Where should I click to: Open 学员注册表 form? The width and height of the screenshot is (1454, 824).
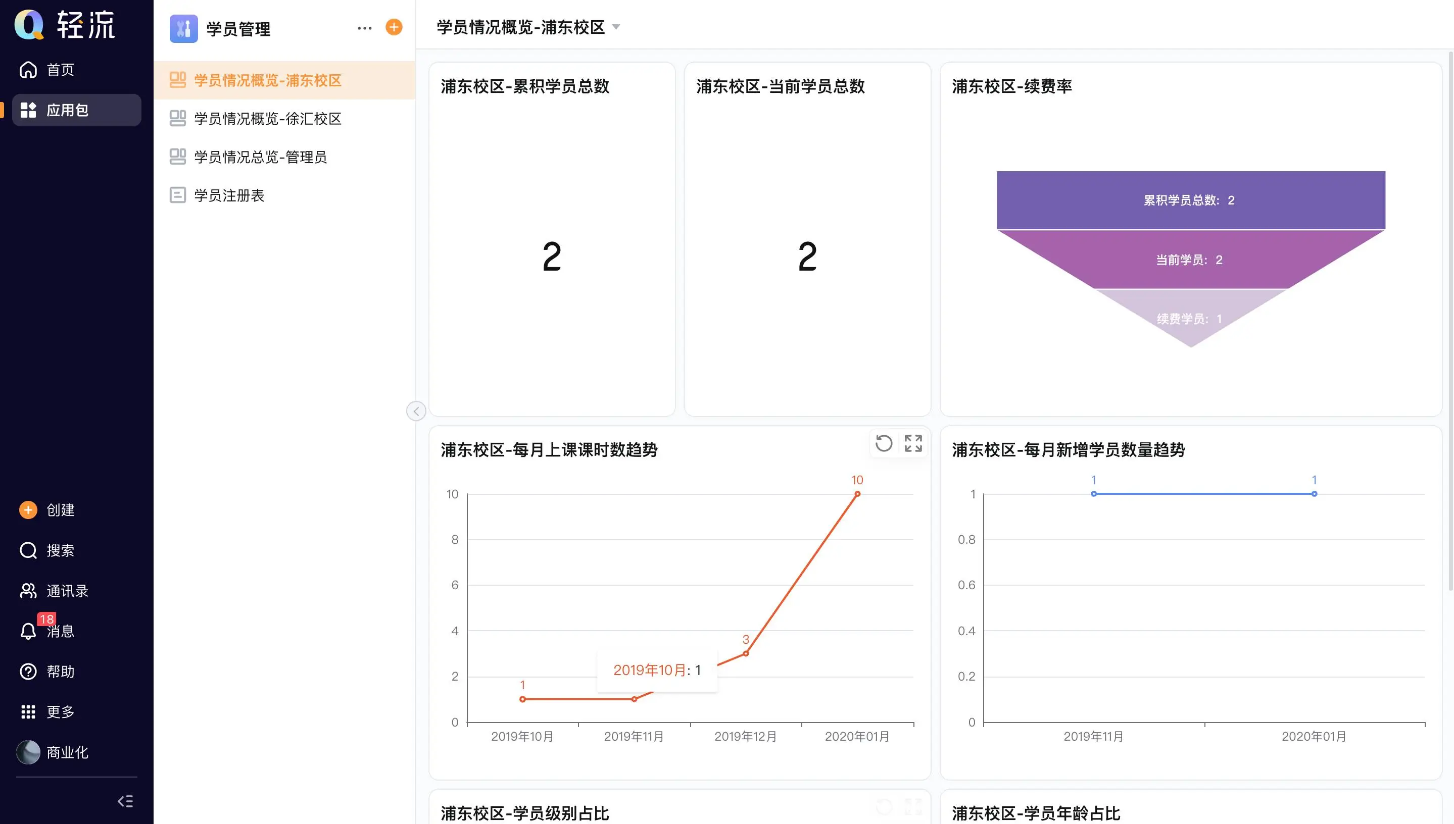[x=284, y=195]
